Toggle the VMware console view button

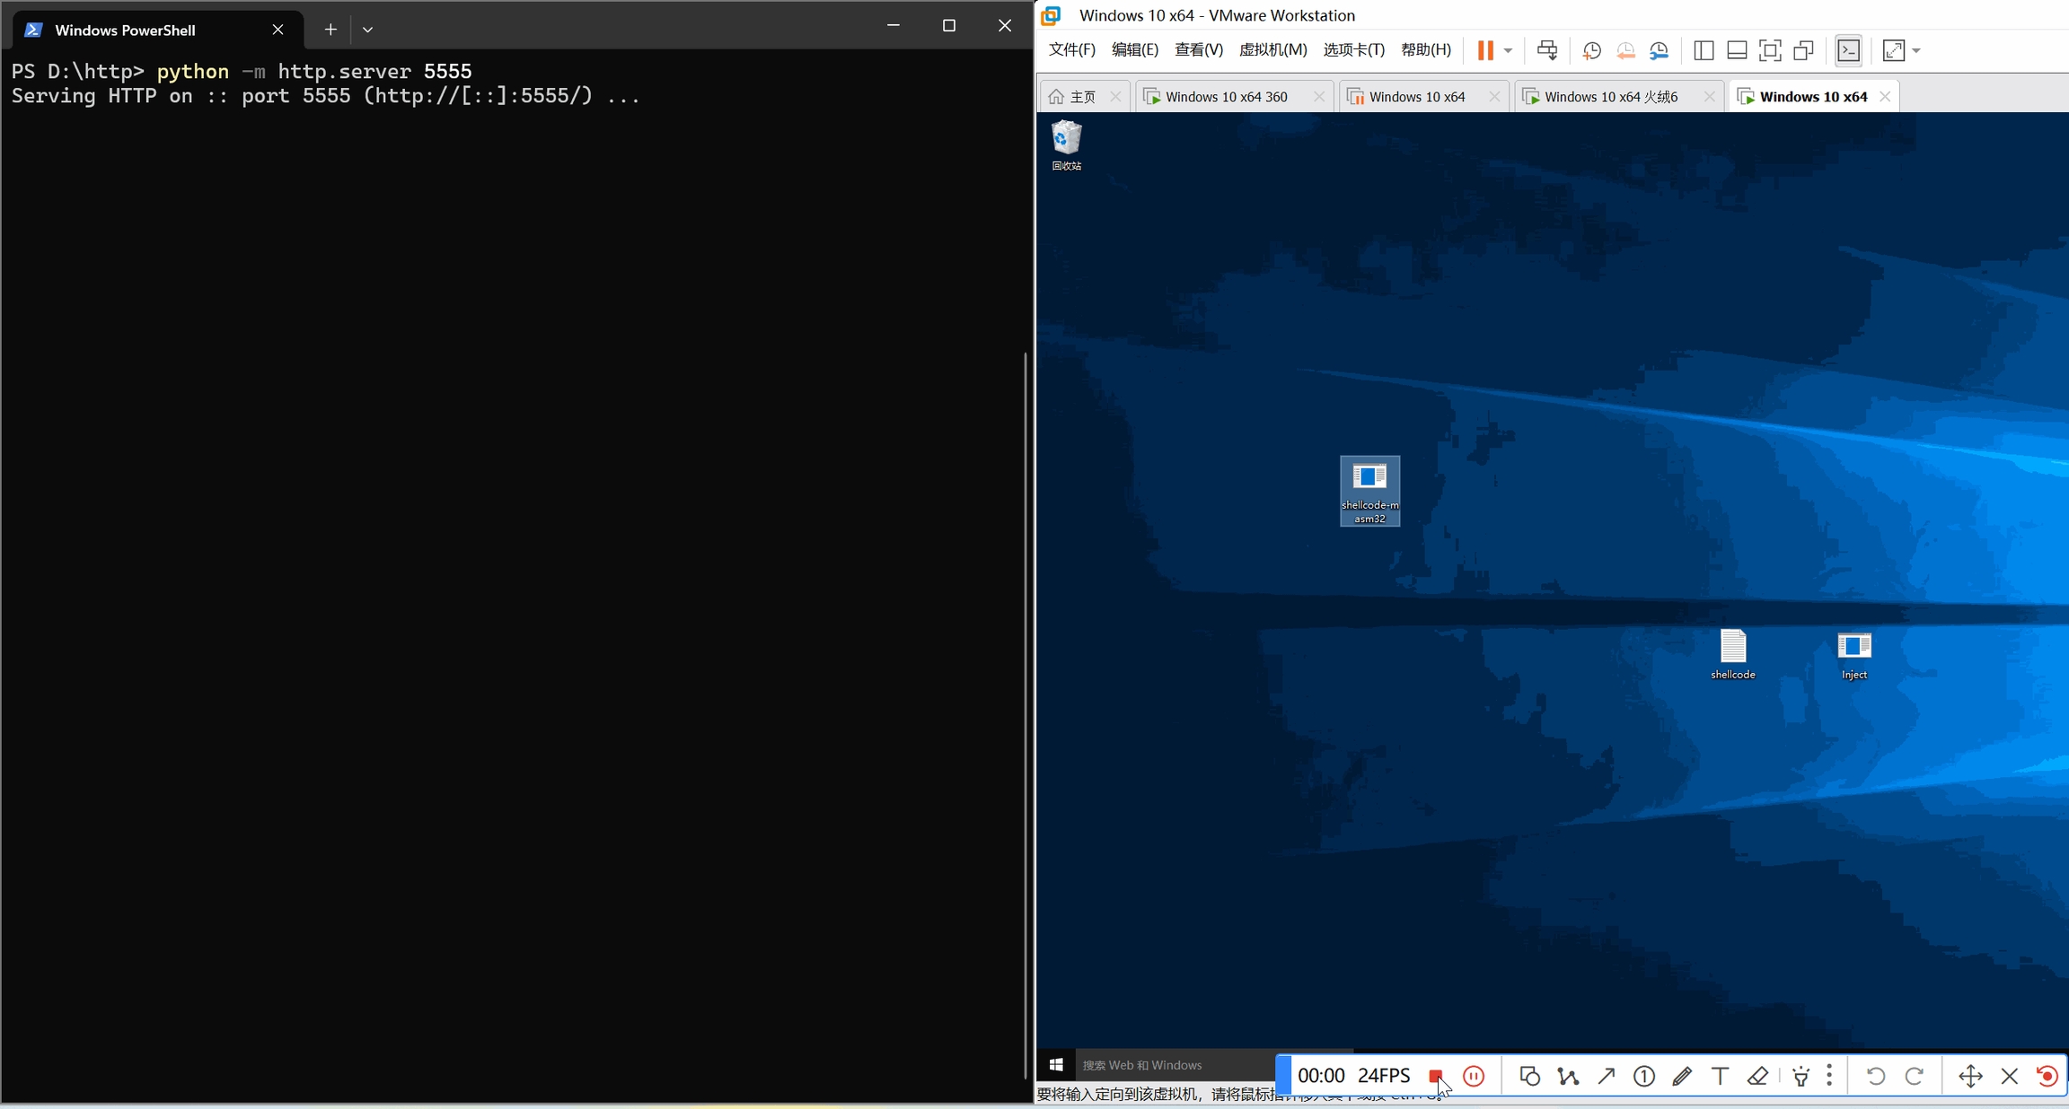click(x=1848, y=50)
